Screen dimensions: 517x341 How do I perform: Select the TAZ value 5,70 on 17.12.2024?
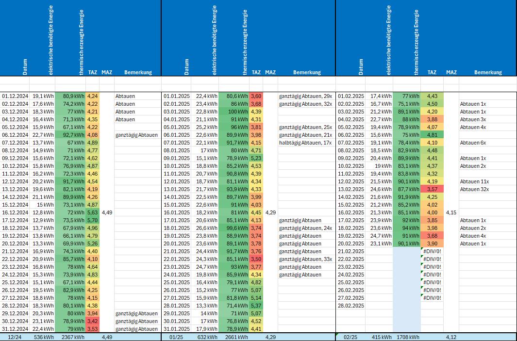click(92, 220)
